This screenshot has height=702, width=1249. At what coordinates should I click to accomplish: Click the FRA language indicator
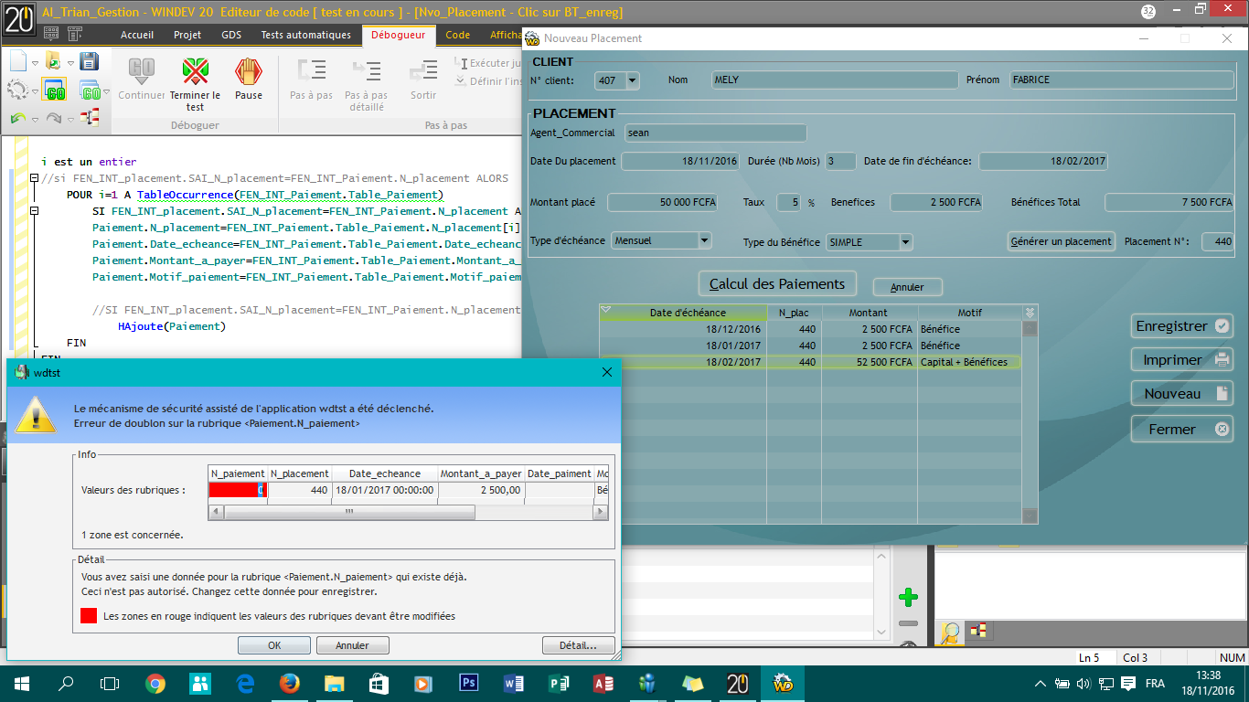(x=1155, y=684)
